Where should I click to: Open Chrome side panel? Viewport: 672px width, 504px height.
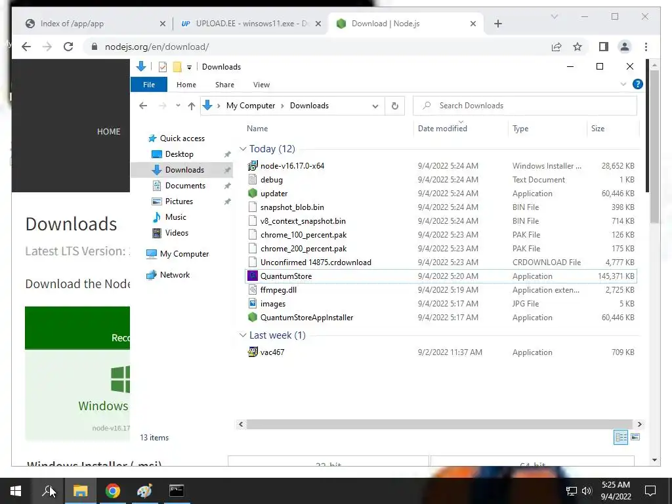click(x=604, y=47)
